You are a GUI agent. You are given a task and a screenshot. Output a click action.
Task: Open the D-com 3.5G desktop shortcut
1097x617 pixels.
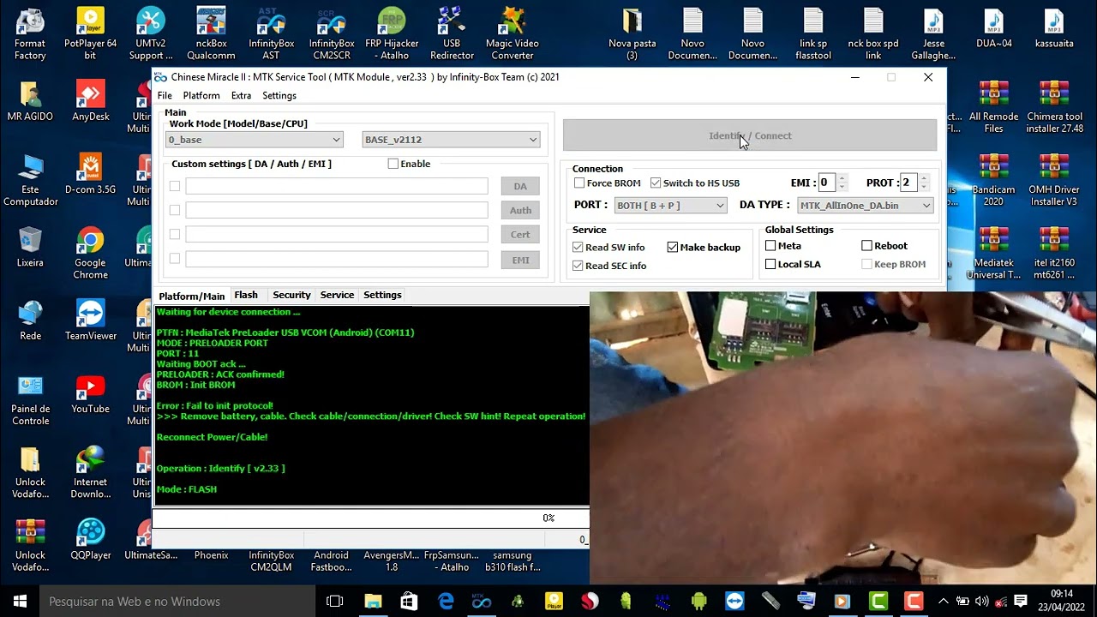pyautogui.click(x=90, y=175)
